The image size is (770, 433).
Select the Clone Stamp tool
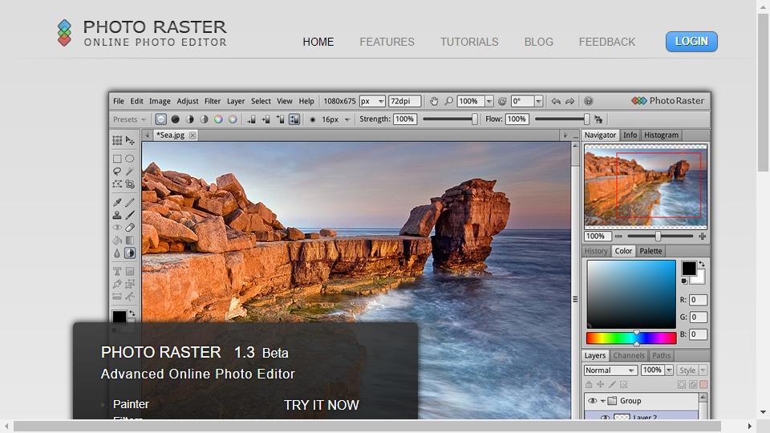click(117, 215)
